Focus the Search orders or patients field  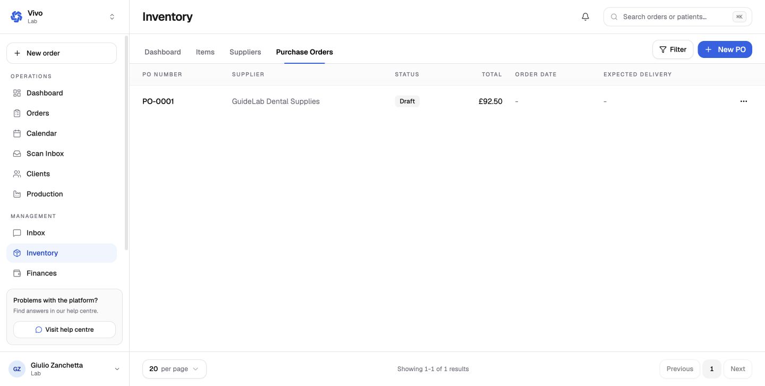tap(677, 17)
